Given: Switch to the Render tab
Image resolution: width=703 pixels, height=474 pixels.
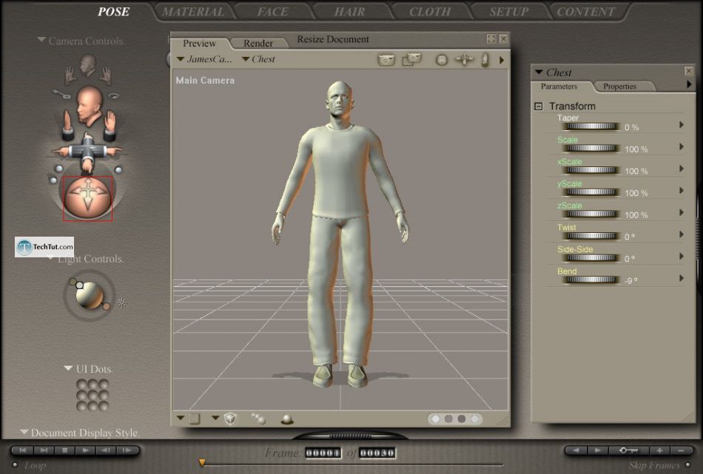Looking at the screenshot, I should click(x=258, y=44).
